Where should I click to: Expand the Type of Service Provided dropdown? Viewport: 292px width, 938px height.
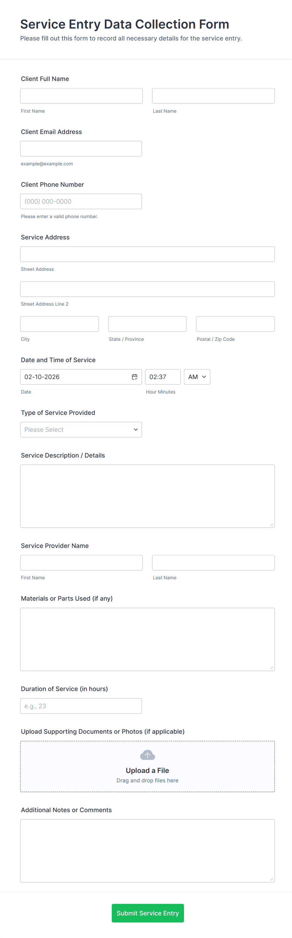[x=81, y=430]
